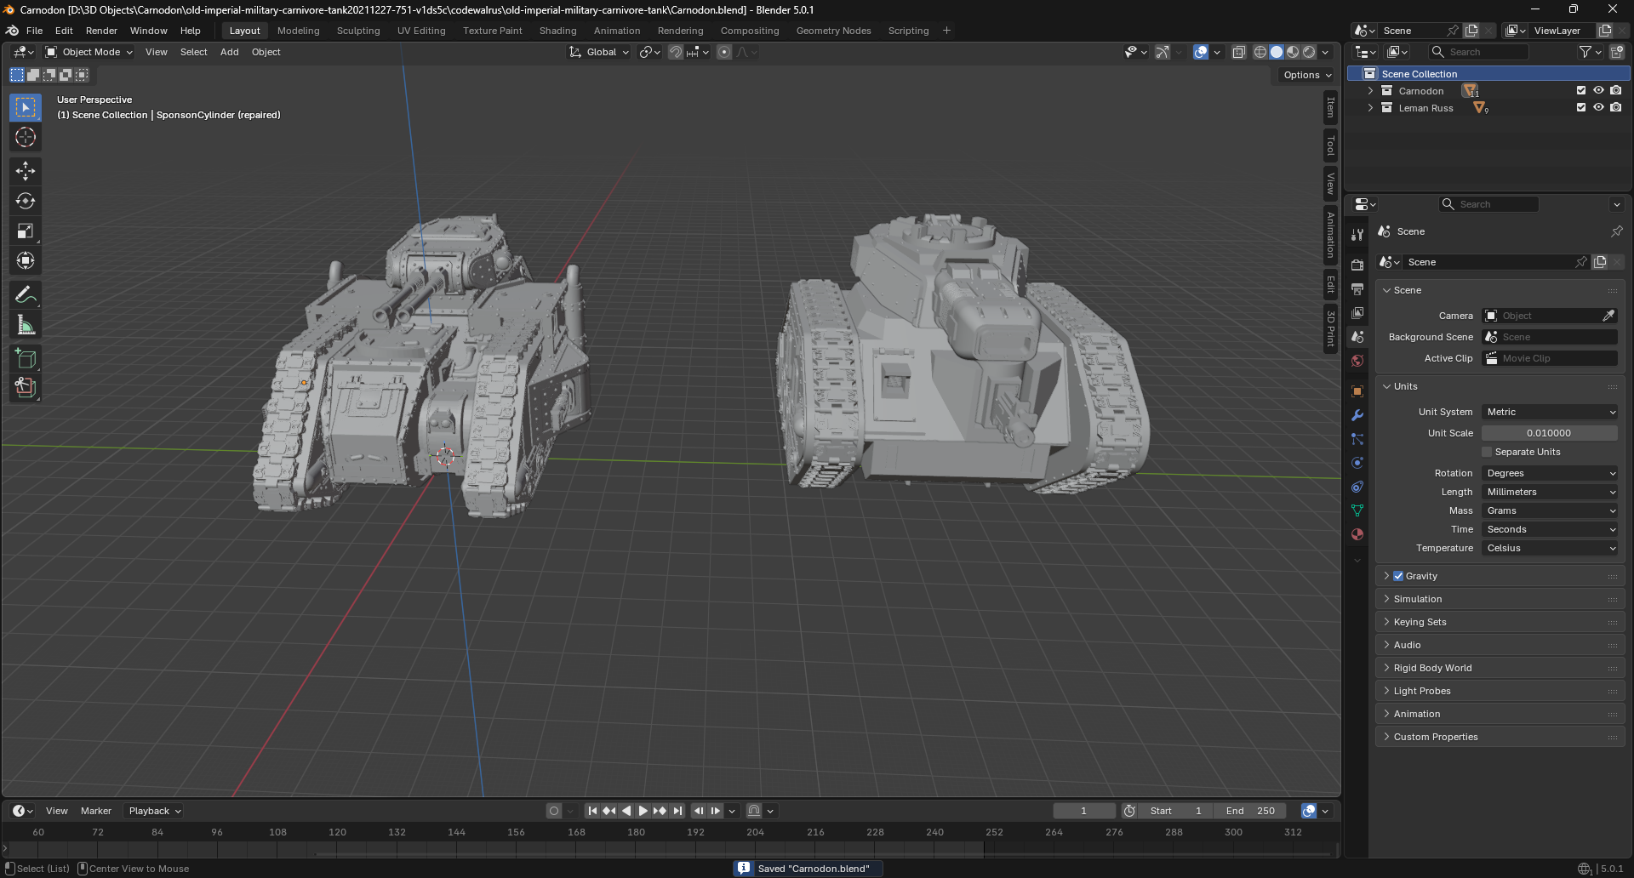Open the Render menu
This screenshot has width=1634, height=878.
[x=101, y=31]
